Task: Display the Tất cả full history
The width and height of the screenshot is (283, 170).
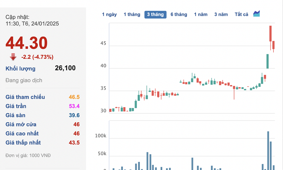Action: coord(241,15)
